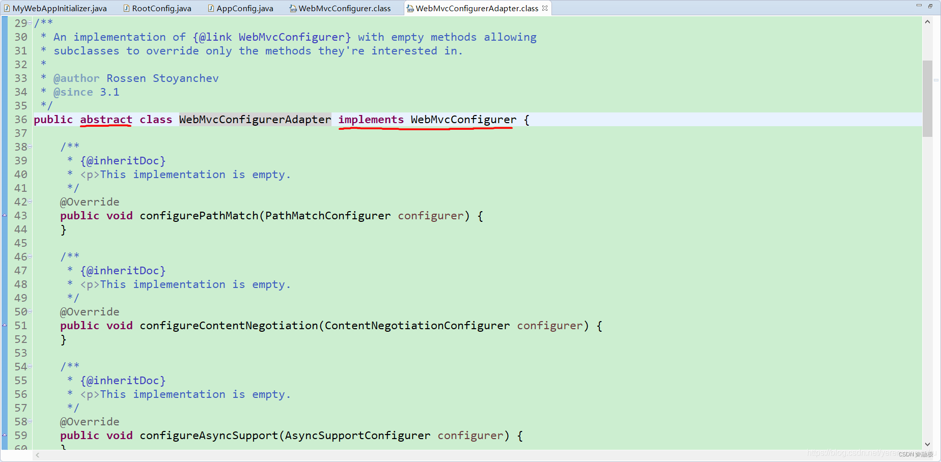This screenshot has height=462, width=941.
Task: Collapse the Javadoc comment at line 54
Action: pyautogui.click(x=30, y=366)
